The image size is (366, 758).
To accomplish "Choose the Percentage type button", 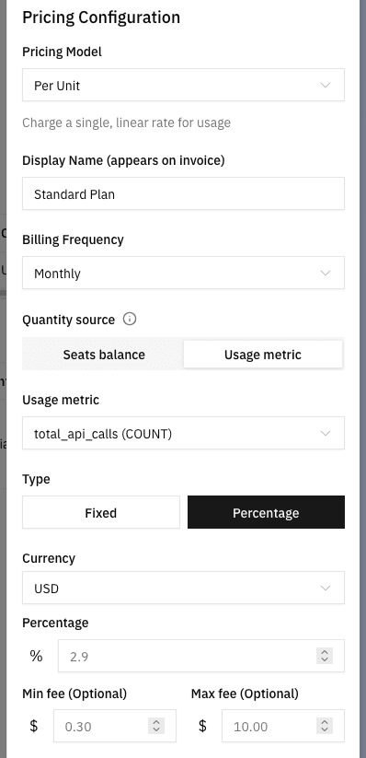I will click(266, 512).
